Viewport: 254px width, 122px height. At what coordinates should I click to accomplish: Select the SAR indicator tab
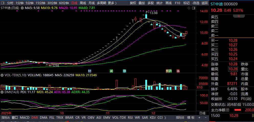[145, 117]
